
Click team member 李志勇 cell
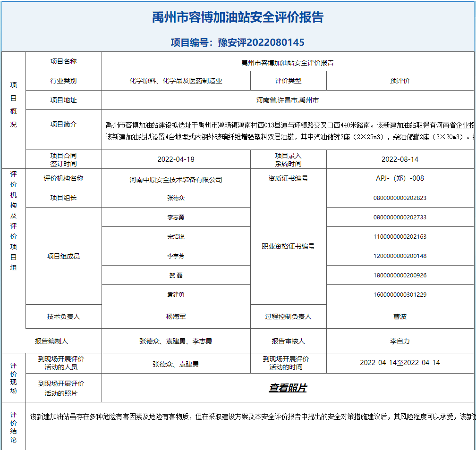pyautogui.click(x=176, y=217)
